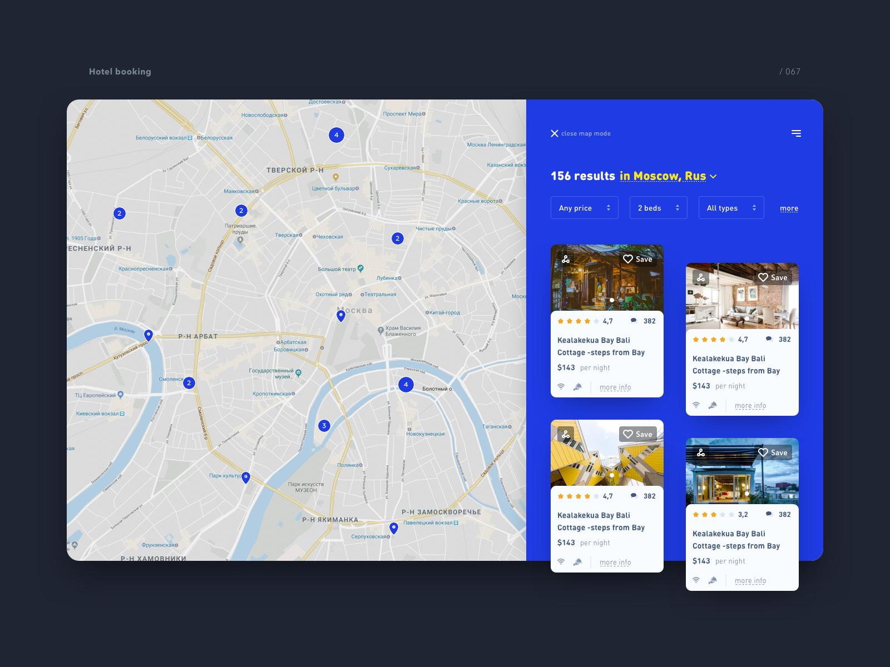Image resolution: width=890 pixels, height=667 pixels.
Task: Click the '156 results' heading text
Action: [583, 176]
